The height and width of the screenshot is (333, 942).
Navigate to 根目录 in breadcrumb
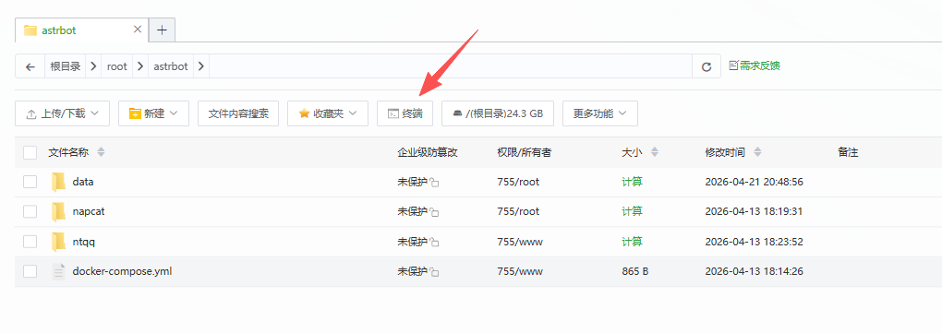pyautogui.click(x=66, y=66)
